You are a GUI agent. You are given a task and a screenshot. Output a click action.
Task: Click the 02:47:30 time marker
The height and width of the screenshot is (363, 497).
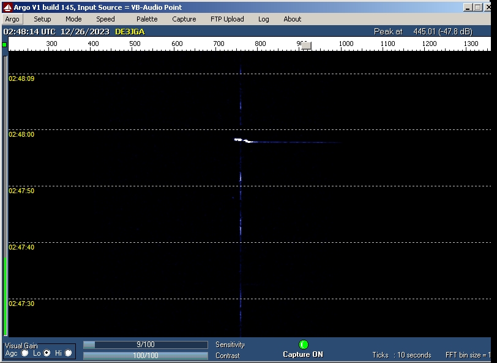tap(21, 304)
